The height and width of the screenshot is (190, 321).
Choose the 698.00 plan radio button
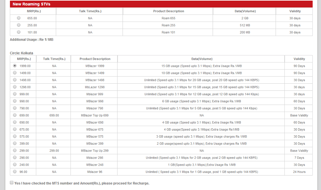pyautogui.click(x=15, y=122)
